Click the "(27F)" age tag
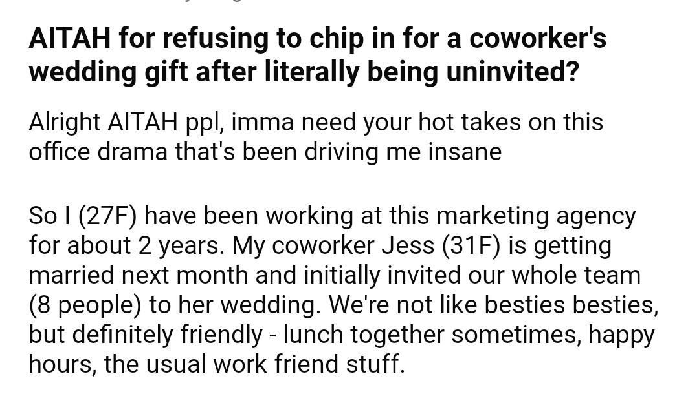Viewport: 699px width, 414px height. tap(107, 216)
